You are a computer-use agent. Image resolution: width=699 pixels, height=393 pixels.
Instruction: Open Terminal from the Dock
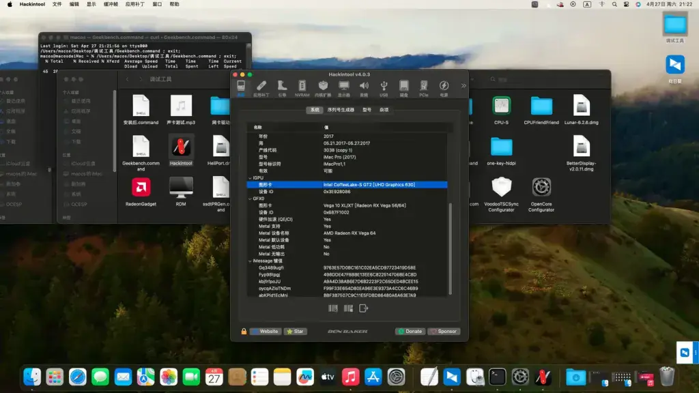coord(497,377)
